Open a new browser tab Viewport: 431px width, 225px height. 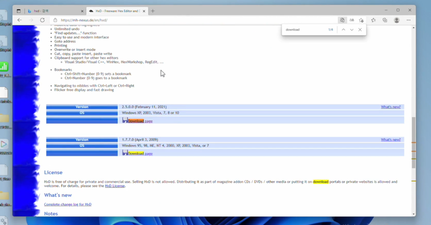coord(153,11)
